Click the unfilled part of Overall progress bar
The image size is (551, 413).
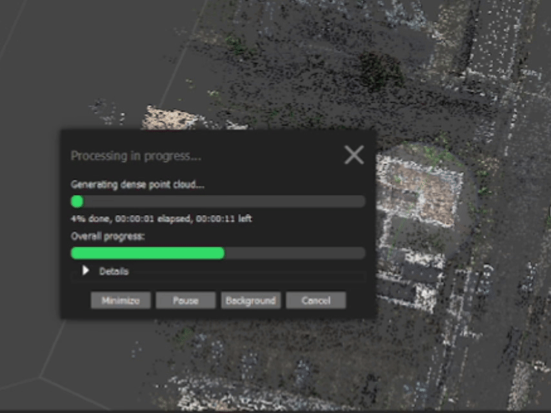pos(294,253)
